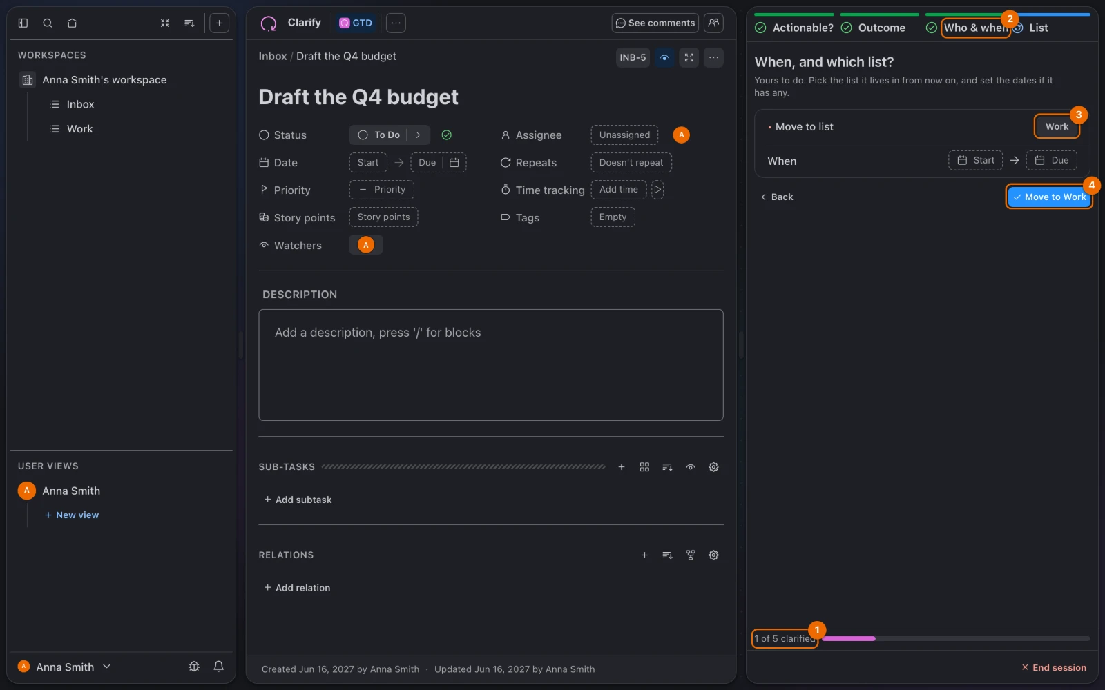Collapse all workspaces icon
The height and width of the screenshot is (690, 1105).
coord(165,23)
